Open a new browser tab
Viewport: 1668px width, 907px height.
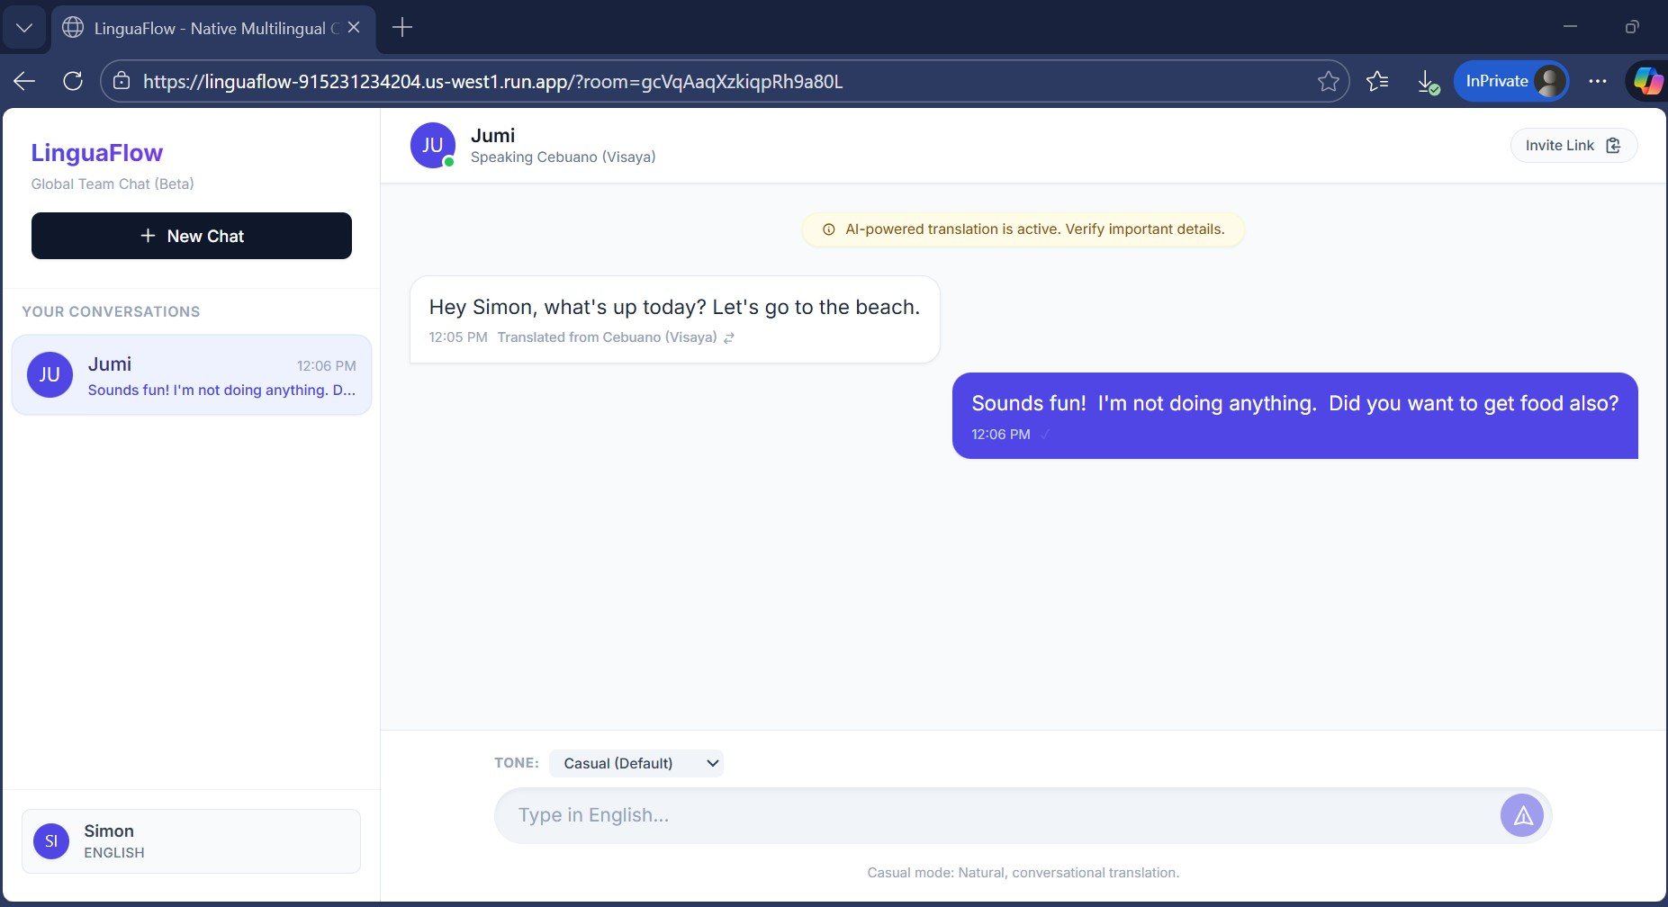tap(402, 28)
